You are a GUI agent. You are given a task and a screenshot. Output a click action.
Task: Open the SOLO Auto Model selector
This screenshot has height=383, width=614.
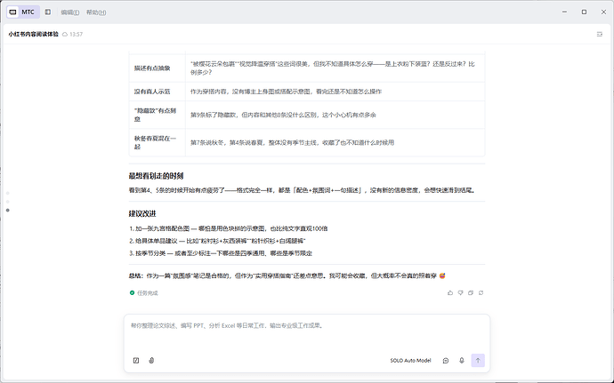410,360
